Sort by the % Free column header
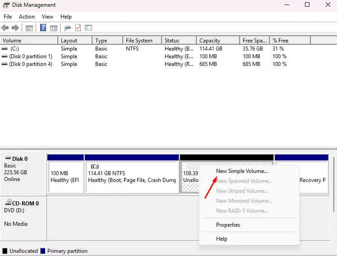 (290, 41)
